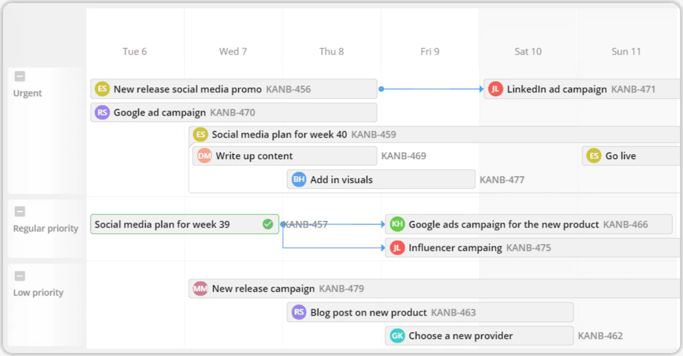
Task: Click the RS avatar on Google ad campaign
Action: pos(102,113)
